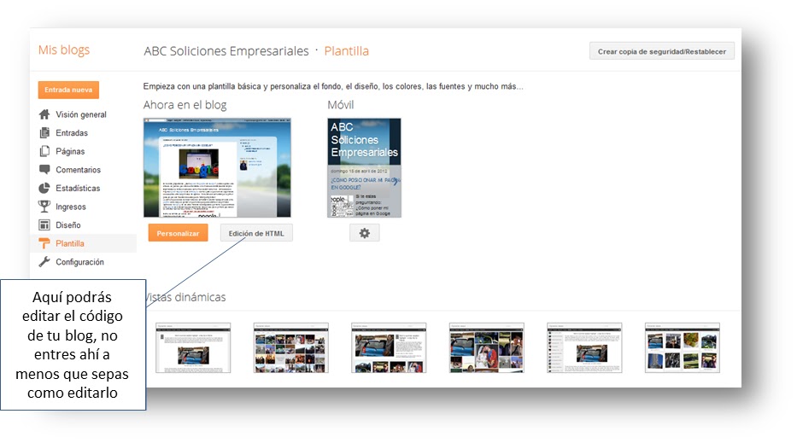This screenshot has width=797, height=443.
Task: Select Ingresos in sidebar
Action: click(71, 207)
